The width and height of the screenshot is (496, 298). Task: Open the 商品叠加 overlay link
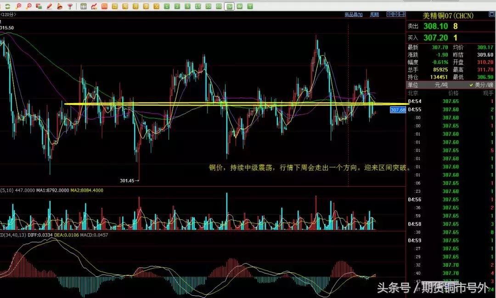click(x=354, y=15)
